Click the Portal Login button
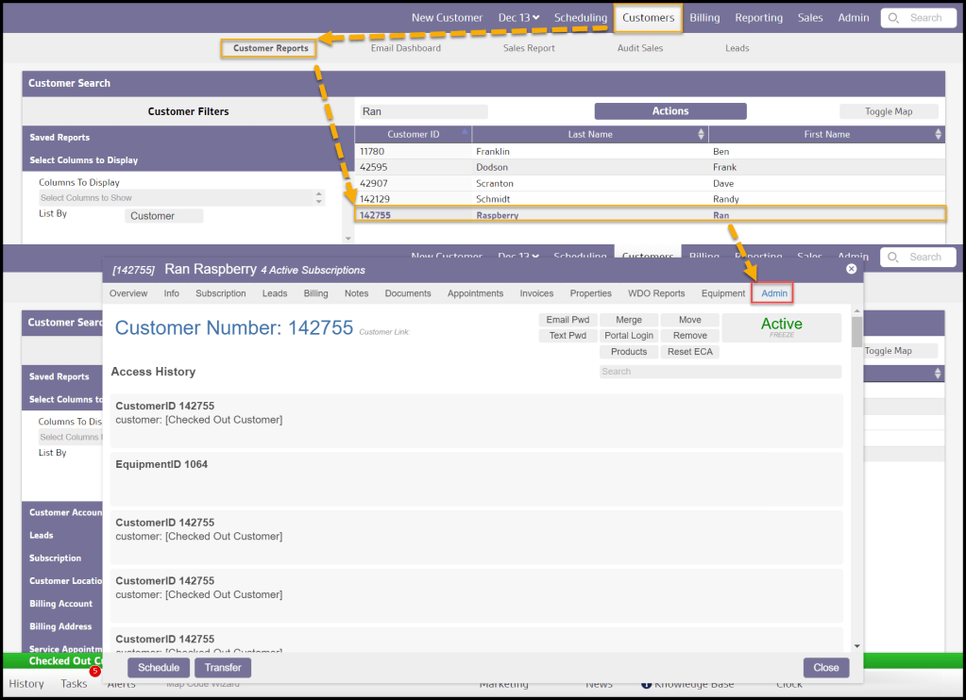Screen dimensions: 966x700 tap(629, 336)
